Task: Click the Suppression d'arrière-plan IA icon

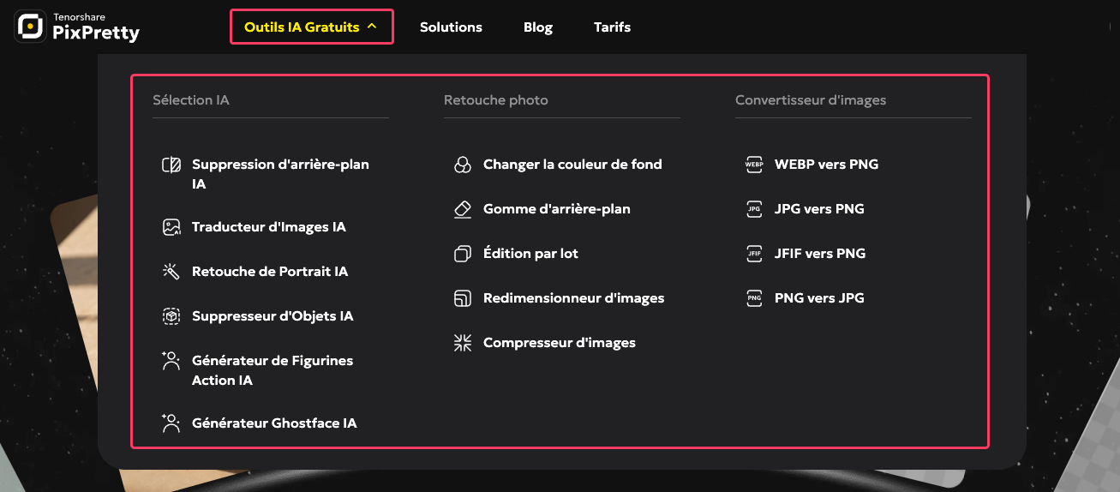Action: (x=171, y=165)
